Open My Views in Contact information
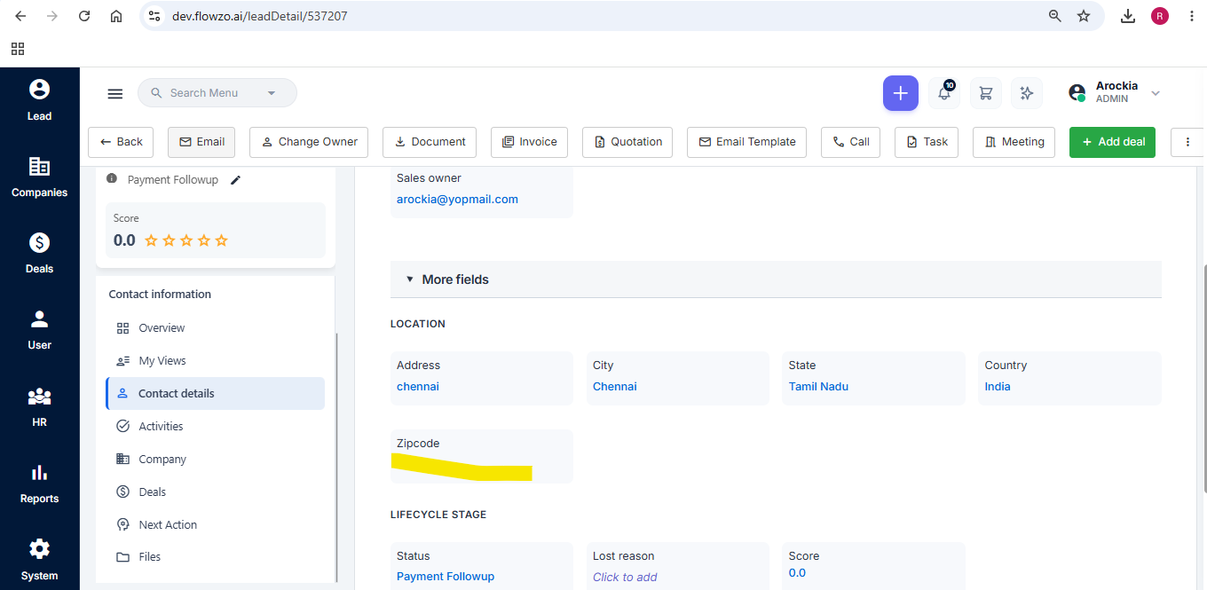The height and width of the screenshot is (590, 1207). click(x=215, y=361)
